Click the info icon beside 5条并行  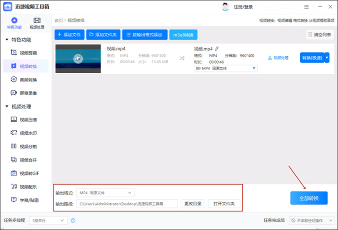[73, 220]
